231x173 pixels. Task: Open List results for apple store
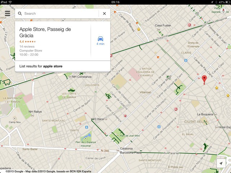tap(41, 66)
